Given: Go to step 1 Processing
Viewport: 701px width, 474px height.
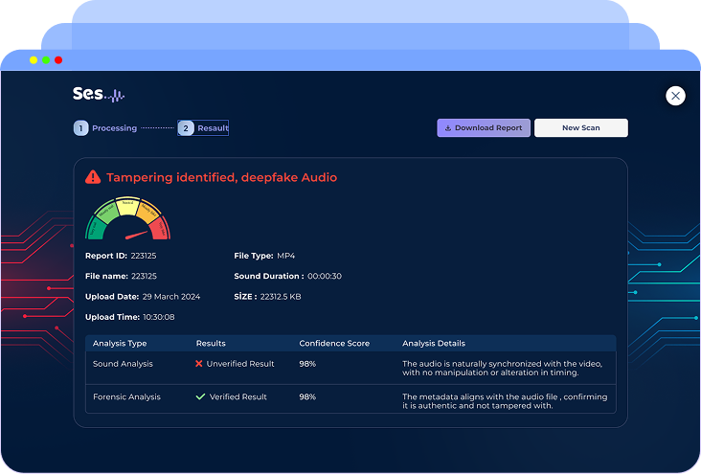Looking at the screenshot, I should [x=105, y=128].
